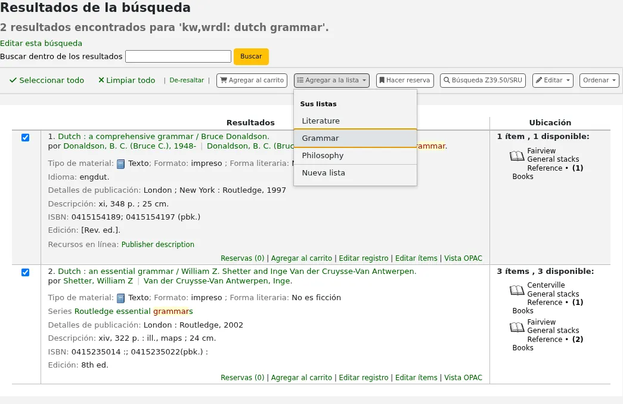Viewport: 623px width, 404px height.
Task: Click the Hacer reserva button
Action: [x=405, y=81]
